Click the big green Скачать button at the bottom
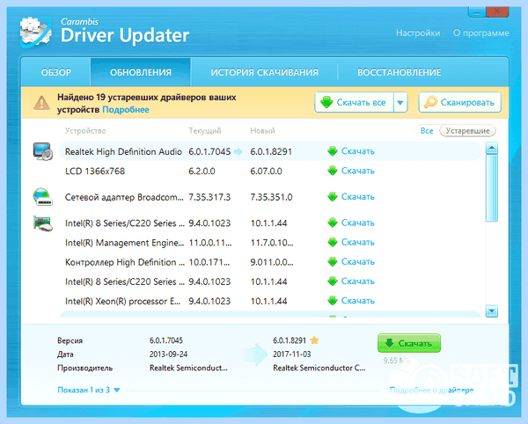528x424 pixels. [409, 343]
